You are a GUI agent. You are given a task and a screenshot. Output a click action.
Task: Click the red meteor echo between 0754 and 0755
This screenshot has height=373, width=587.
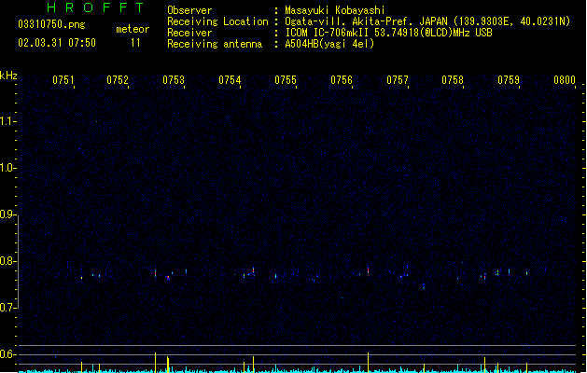(254, 270)
